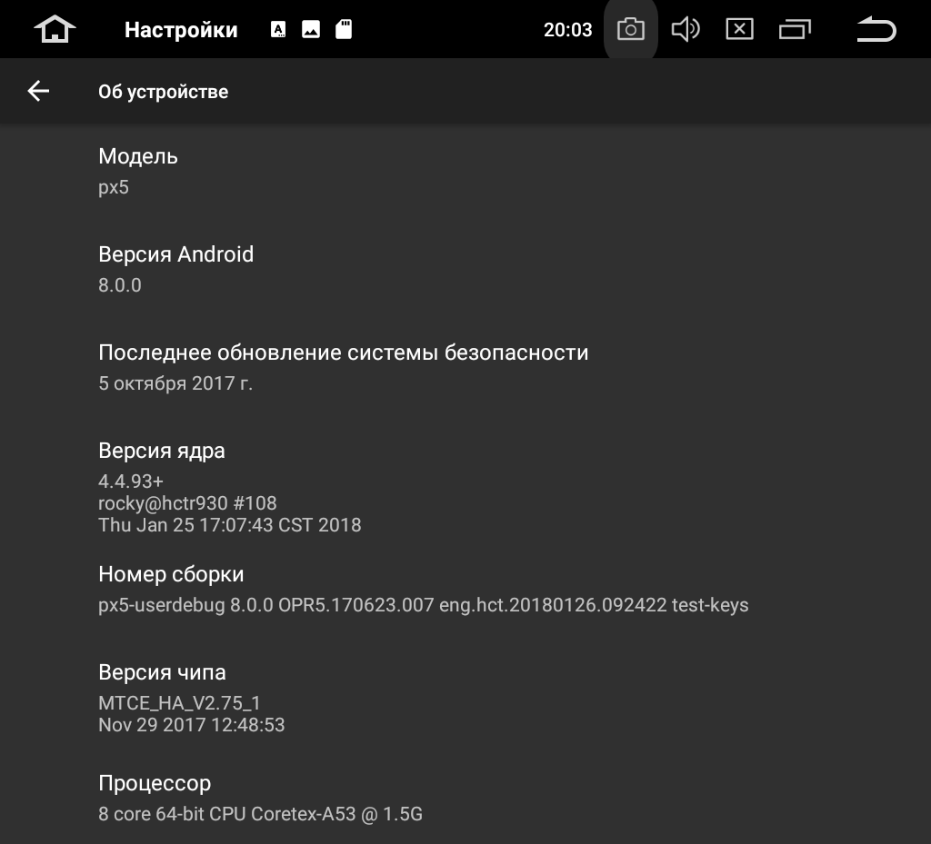Tap the Версия Android entry
This screenshot has width=931, height=844.
click(x=465, y=269)
